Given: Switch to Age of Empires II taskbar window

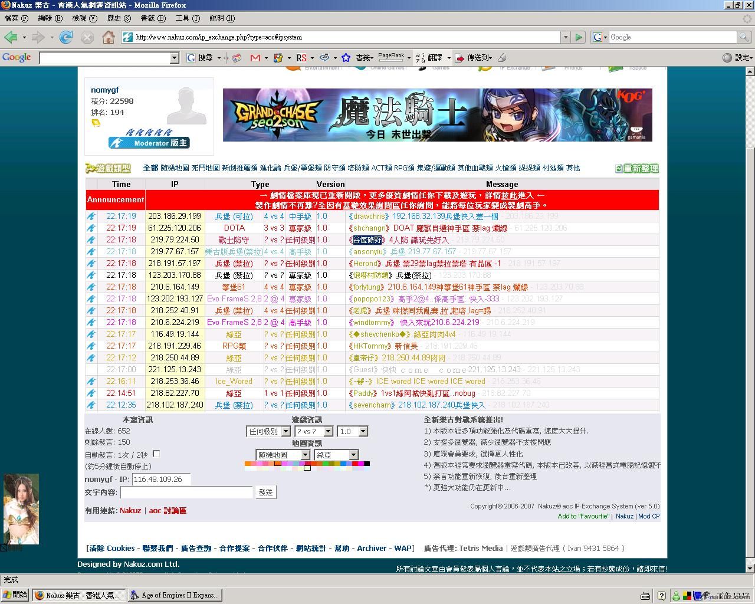Looking at the screenshot, I should (175, 595).
